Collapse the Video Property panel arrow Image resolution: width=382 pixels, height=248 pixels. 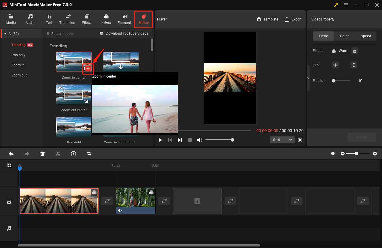(308, 78)
